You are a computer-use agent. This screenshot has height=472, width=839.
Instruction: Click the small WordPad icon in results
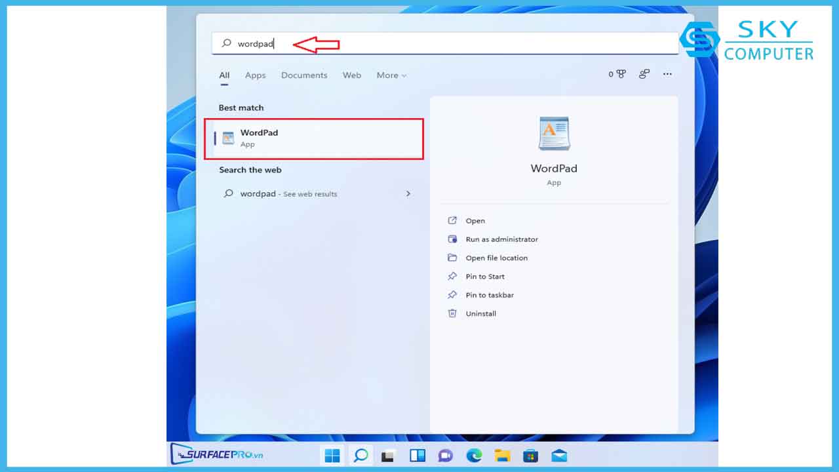tap(228, 138)
